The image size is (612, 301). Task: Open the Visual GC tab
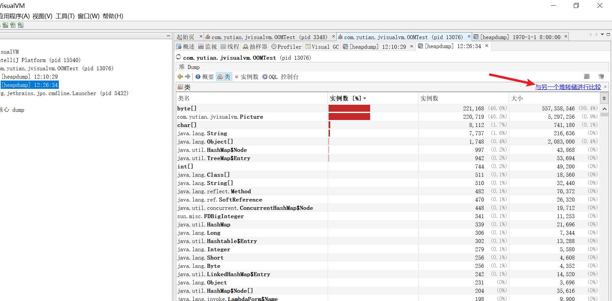322,47
